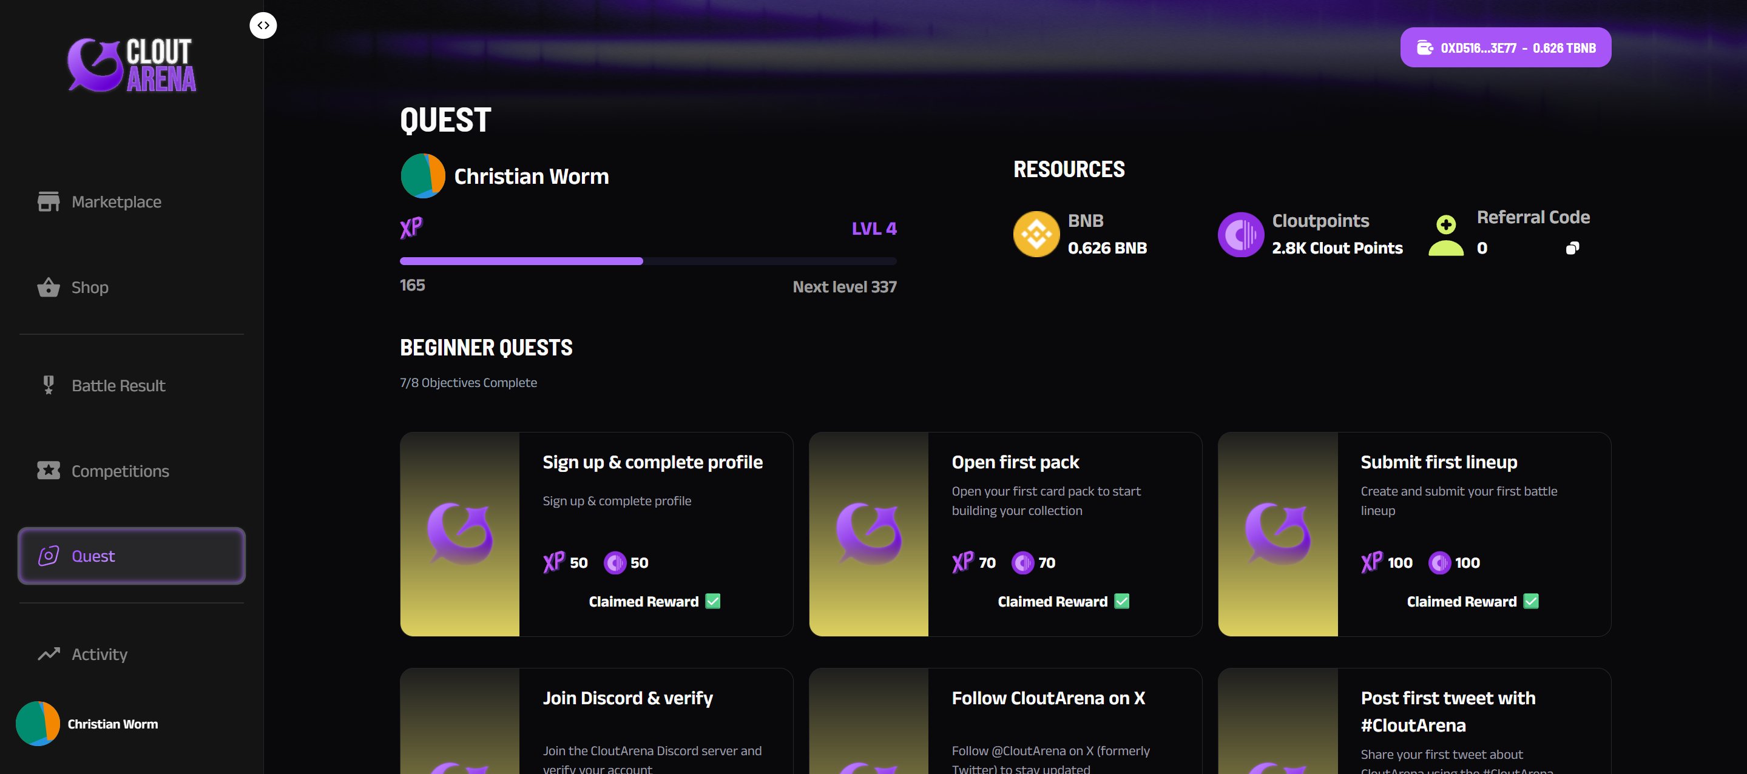Click the Quest icon in the sidebar
Screen dimensions: 1747x774
(47, 556)
